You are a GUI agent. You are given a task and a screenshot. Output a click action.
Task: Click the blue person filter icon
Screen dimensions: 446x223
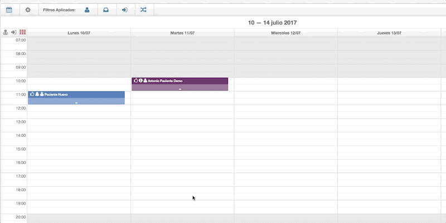click(87, 10)
